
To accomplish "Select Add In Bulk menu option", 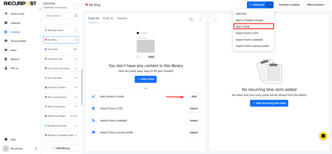I will tap(253, 27).
